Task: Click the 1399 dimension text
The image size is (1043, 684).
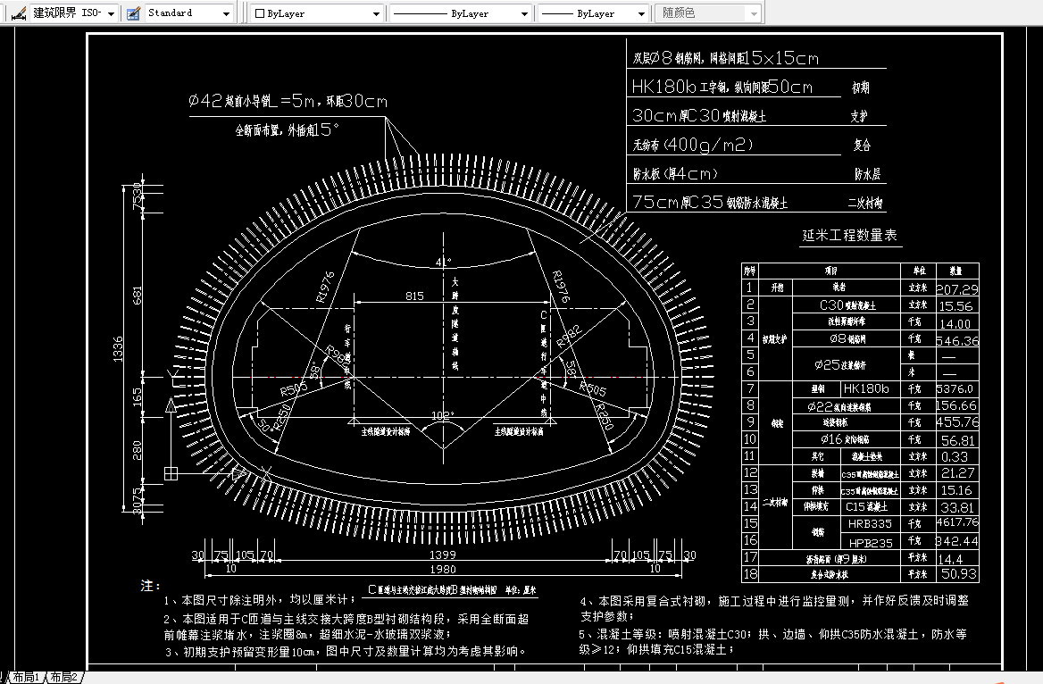Action: (442, 555)
